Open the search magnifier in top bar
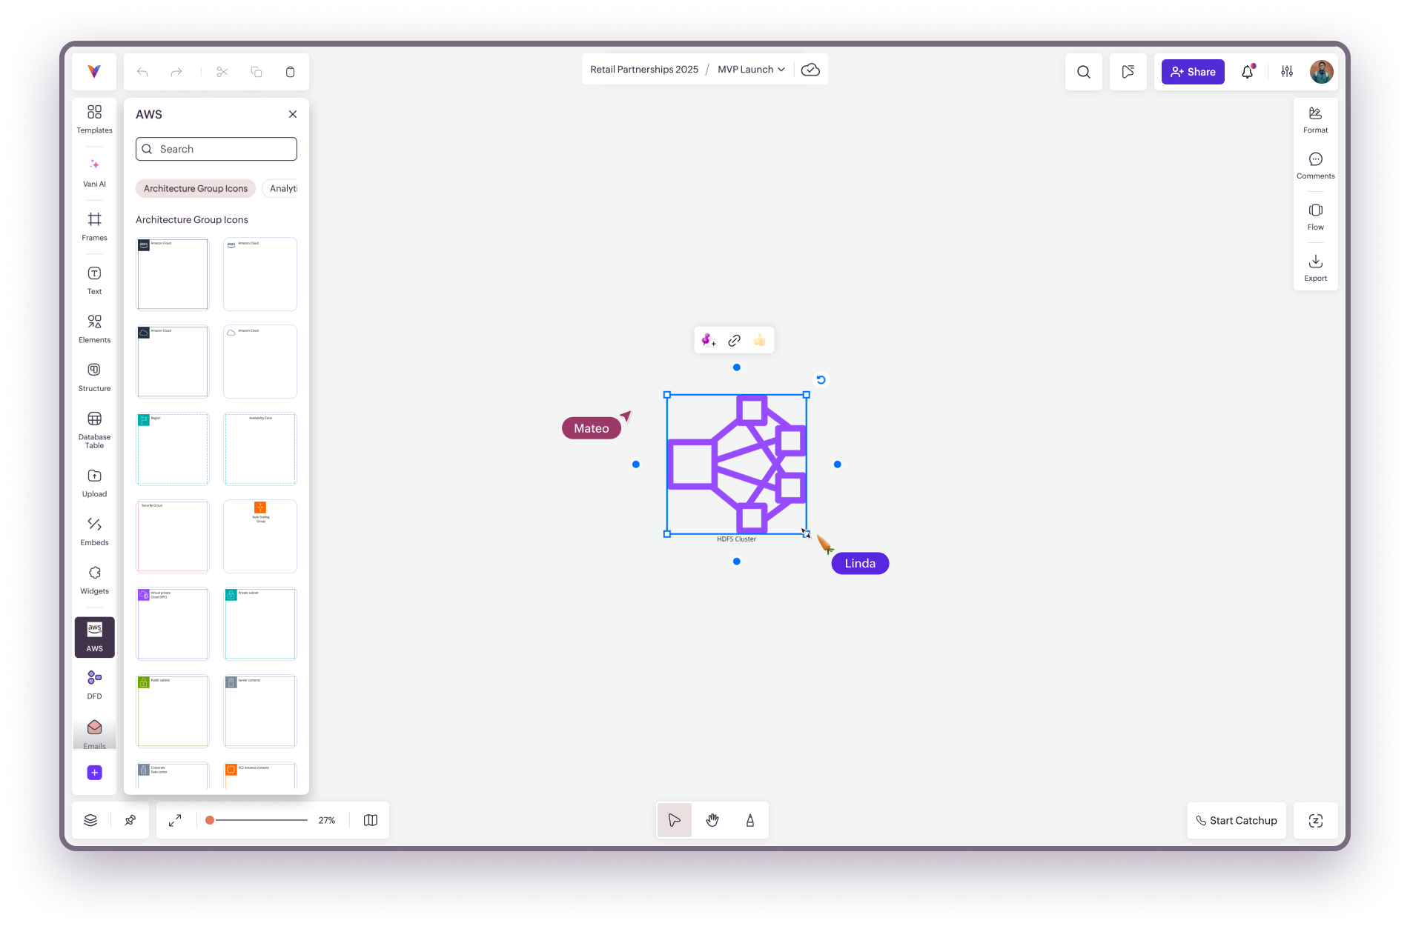The width and height of the screenshot is (1410, 929). (1084, 72)
